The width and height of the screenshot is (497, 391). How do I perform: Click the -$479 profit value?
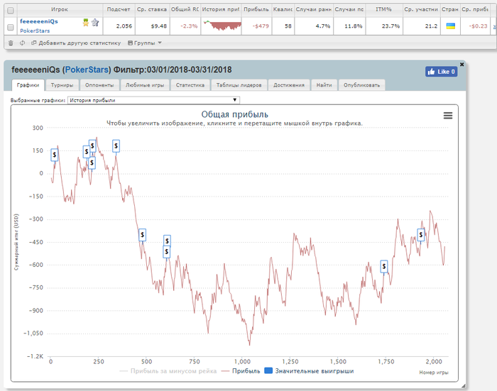coord(261,26)
